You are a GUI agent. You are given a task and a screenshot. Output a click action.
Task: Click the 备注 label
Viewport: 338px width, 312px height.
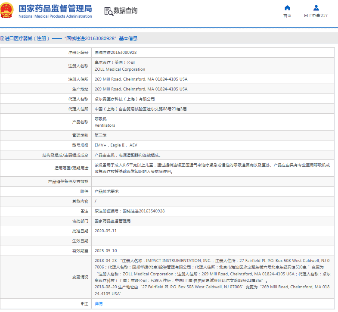point(84,212)
